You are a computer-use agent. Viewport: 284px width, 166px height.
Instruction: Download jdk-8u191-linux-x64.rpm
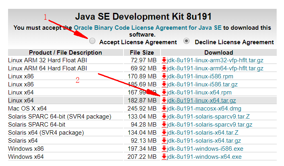(x=199, y=92)
